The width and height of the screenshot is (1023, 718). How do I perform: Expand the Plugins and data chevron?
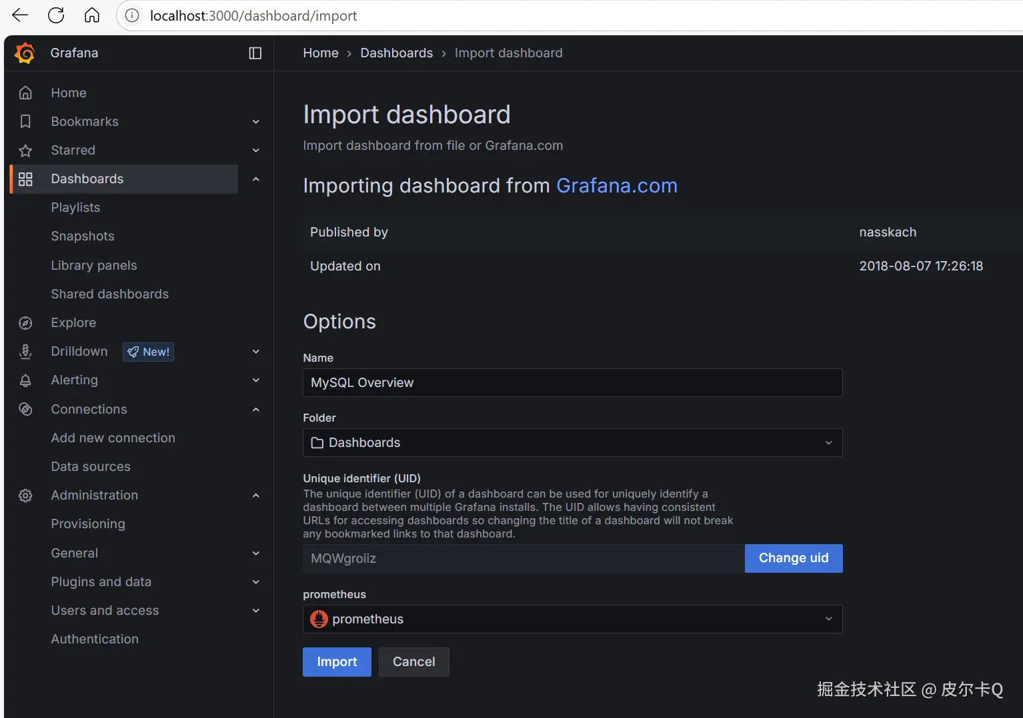(x=255, y=581)
